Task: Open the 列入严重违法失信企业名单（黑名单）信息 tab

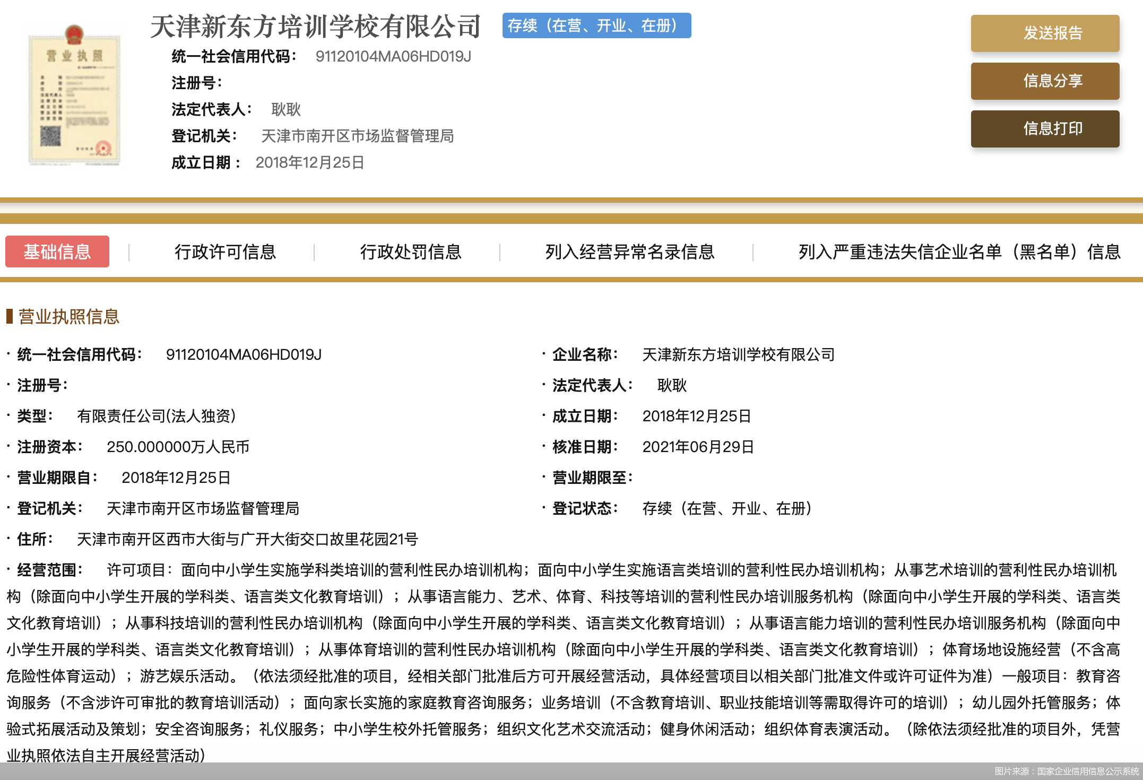Action: [x=959, y=252]
